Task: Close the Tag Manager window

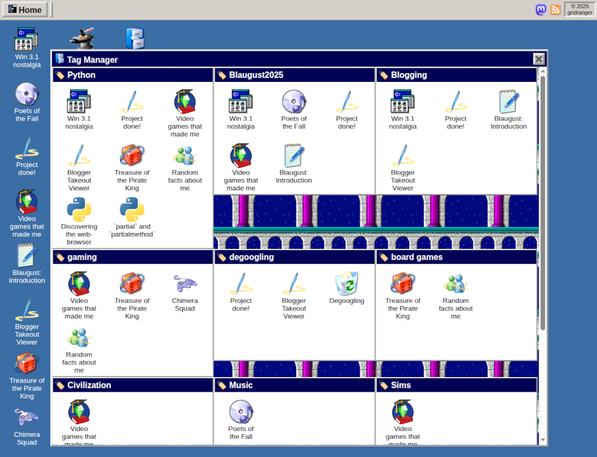Action: tap(539, 59)
